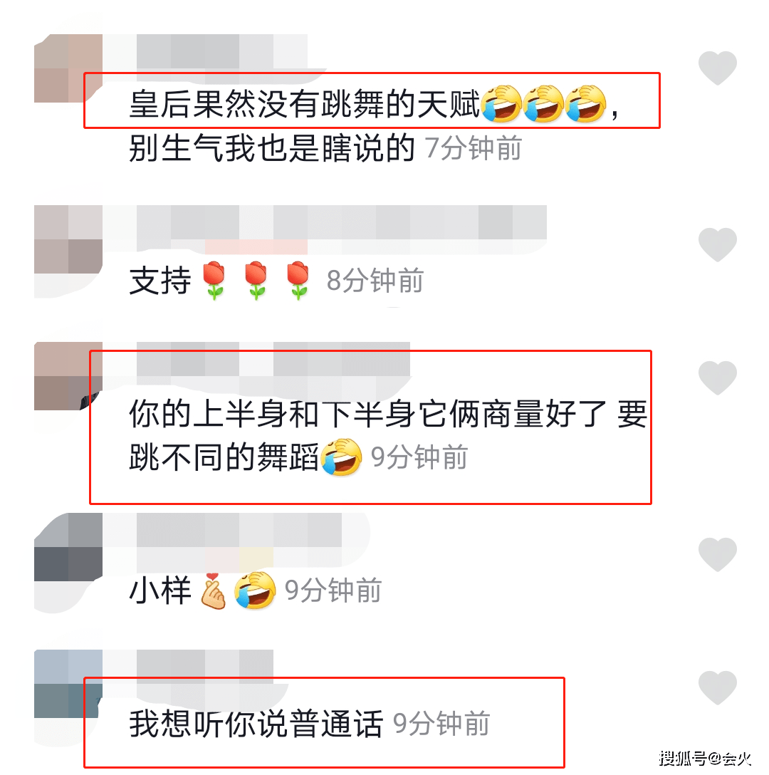Open avatar of the 支持 commenter

click(x=68, y=239)
